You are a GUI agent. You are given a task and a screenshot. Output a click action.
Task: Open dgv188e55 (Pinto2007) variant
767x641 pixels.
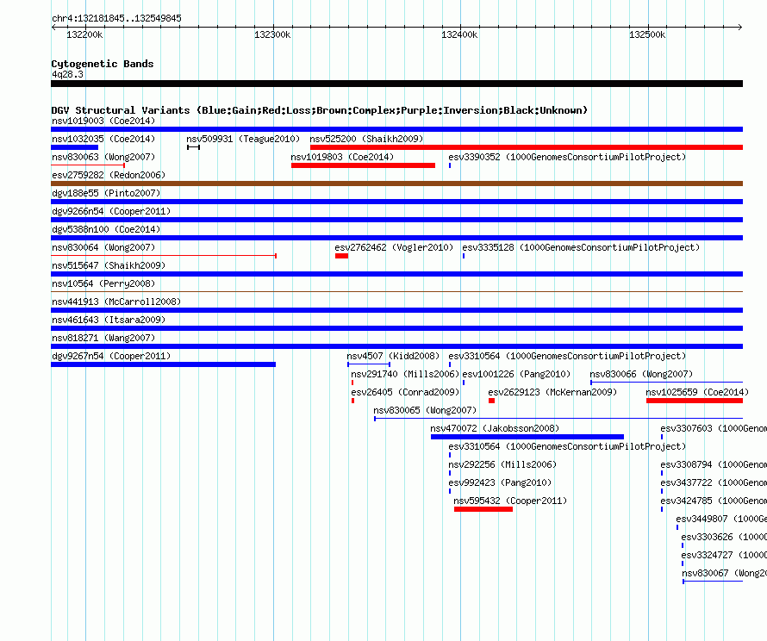click(106, 193)
